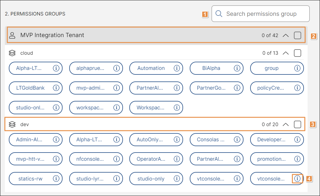
Task: Select the group permission chip
Action: click(271, 68)
